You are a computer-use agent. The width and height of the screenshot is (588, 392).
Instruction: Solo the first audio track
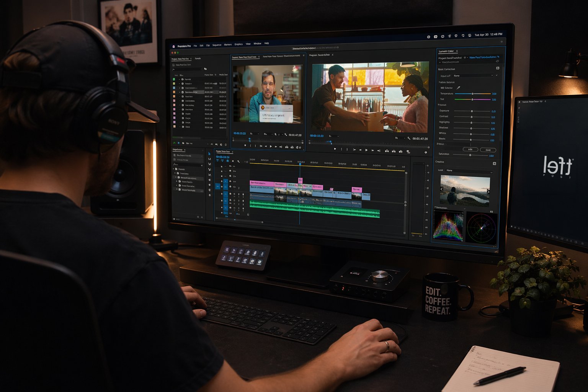click(x=239, y=194)
